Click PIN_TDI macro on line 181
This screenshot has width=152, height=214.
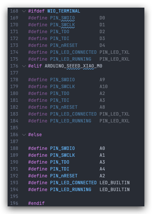[59, 100]
